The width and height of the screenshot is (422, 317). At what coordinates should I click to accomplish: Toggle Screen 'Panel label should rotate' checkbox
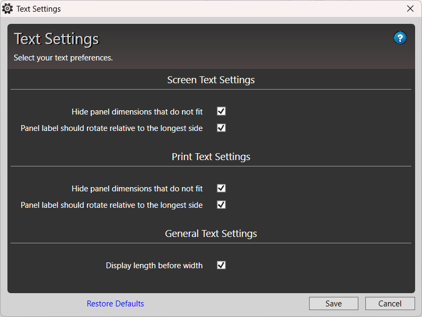pos(221,128)
